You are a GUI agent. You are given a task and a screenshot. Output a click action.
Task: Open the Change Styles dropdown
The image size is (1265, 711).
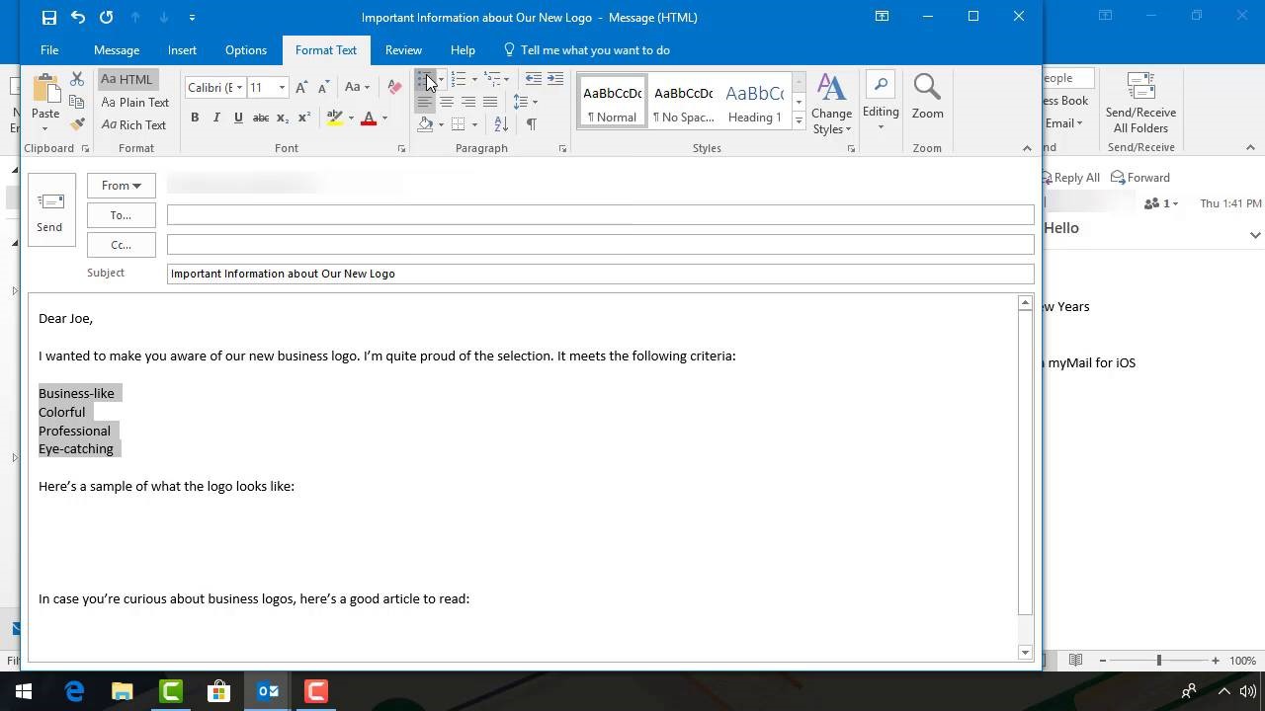(832, 104)
